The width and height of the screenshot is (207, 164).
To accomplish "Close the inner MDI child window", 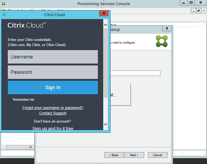I will point(204,11).
